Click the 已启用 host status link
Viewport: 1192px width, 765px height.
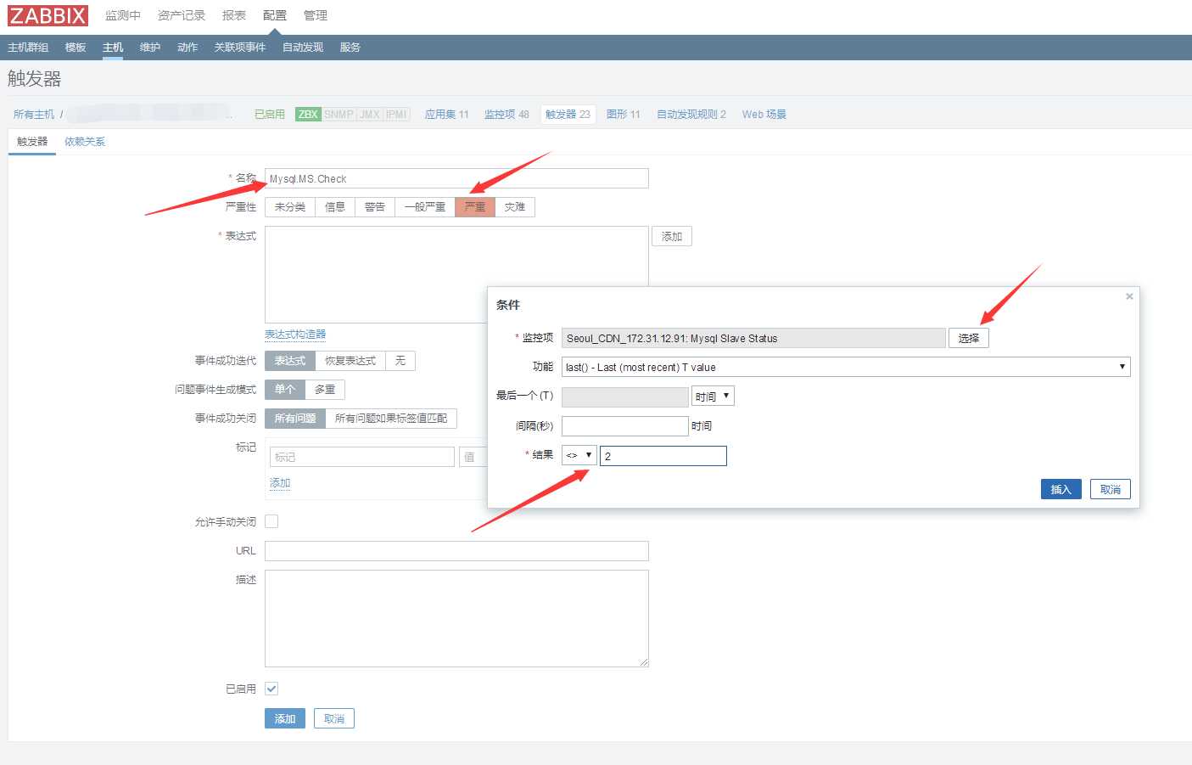[x=270, y=115]
